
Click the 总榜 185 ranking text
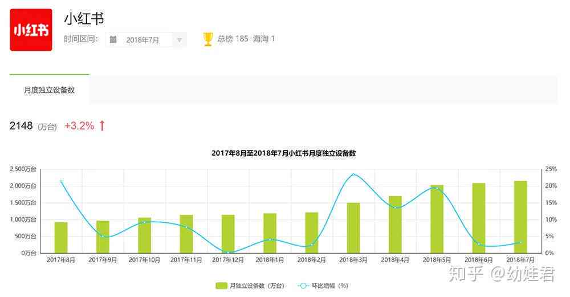[x=233, y=39]
